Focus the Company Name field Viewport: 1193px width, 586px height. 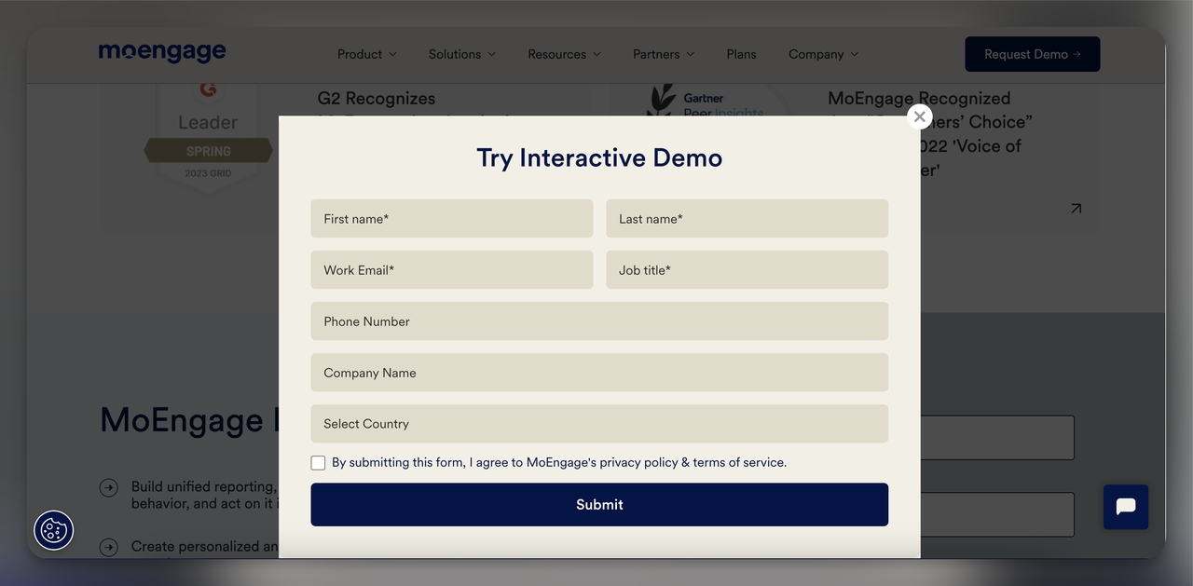pyautogui.click(x=599, y=373)
